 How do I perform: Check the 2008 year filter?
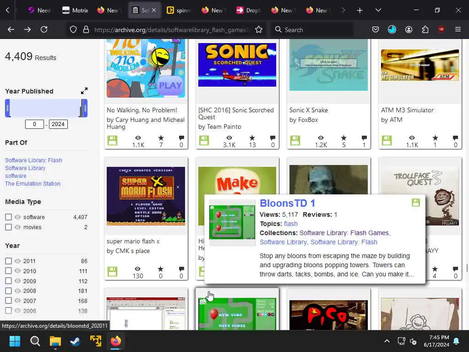(x=8, y=291)
